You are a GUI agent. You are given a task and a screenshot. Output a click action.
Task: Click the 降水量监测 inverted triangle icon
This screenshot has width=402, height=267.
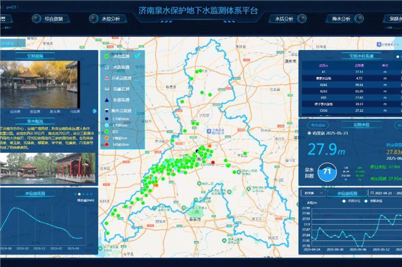(107, 111)
